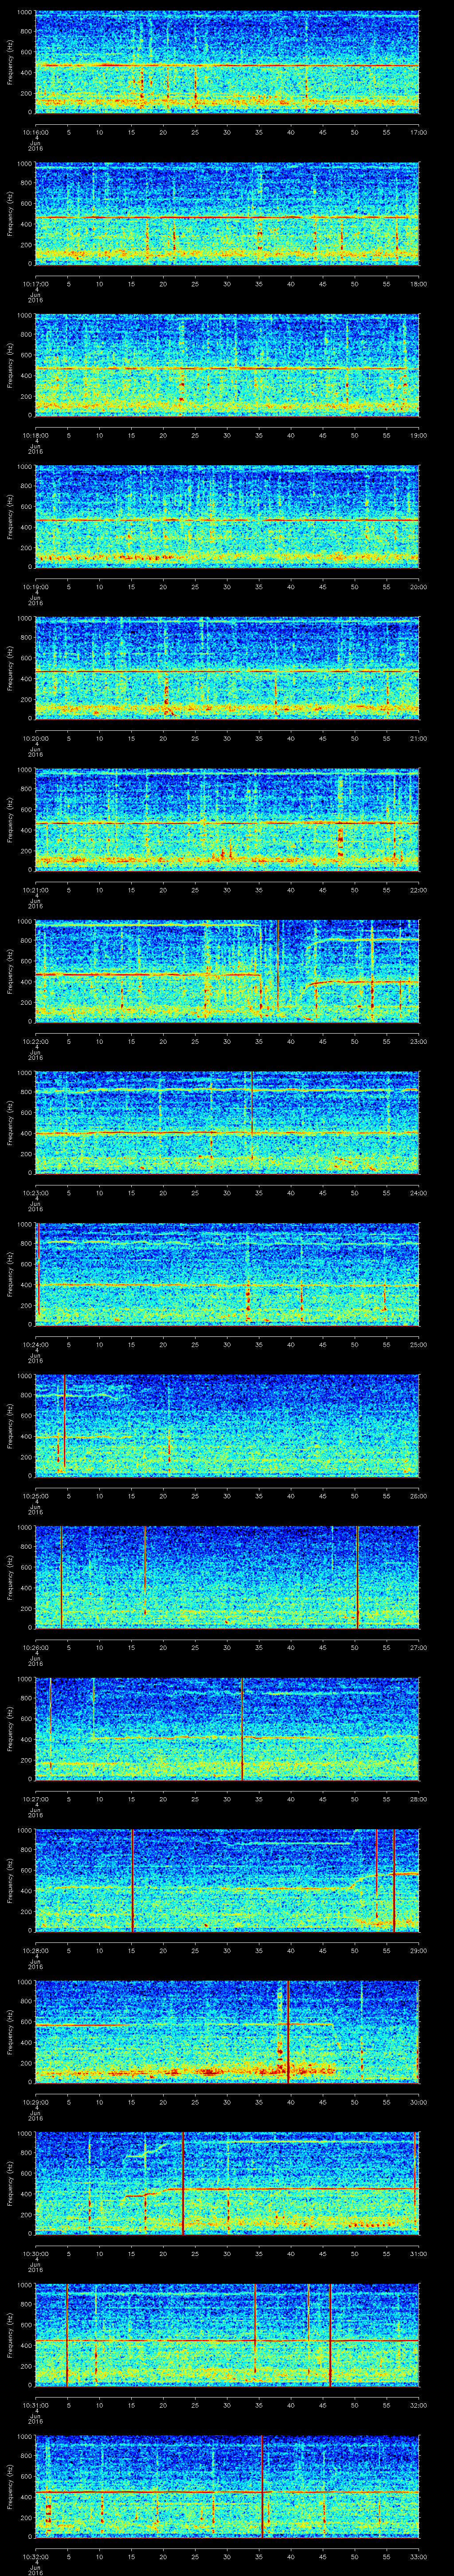Select the spectrogram panel starting at 10:29:00

click(227, 2032)
